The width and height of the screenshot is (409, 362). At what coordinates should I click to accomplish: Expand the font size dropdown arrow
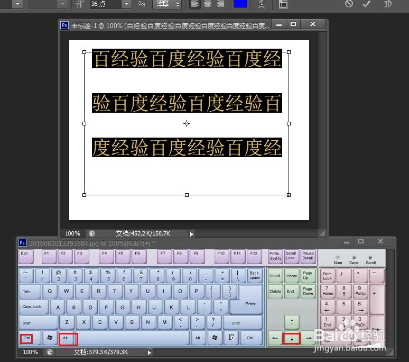126,4
